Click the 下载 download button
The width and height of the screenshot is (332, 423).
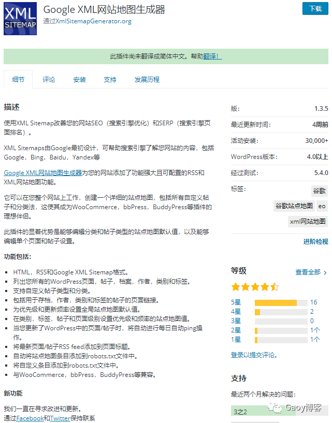coord(315,9)
